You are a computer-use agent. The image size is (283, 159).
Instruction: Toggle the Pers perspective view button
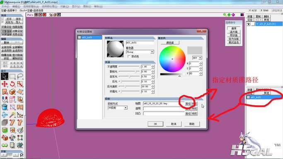pyautogui.click(x=30, y=15)
